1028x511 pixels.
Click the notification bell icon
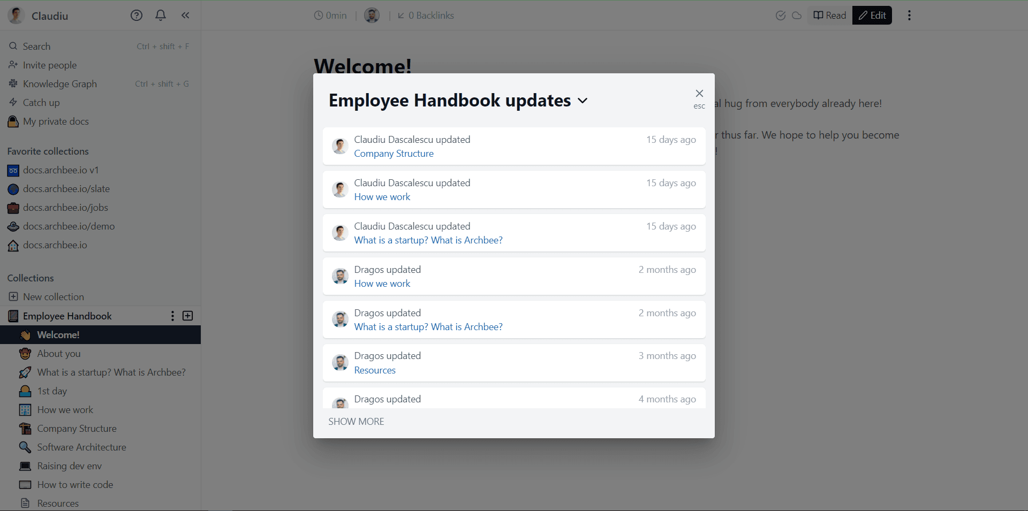[161, 15]
